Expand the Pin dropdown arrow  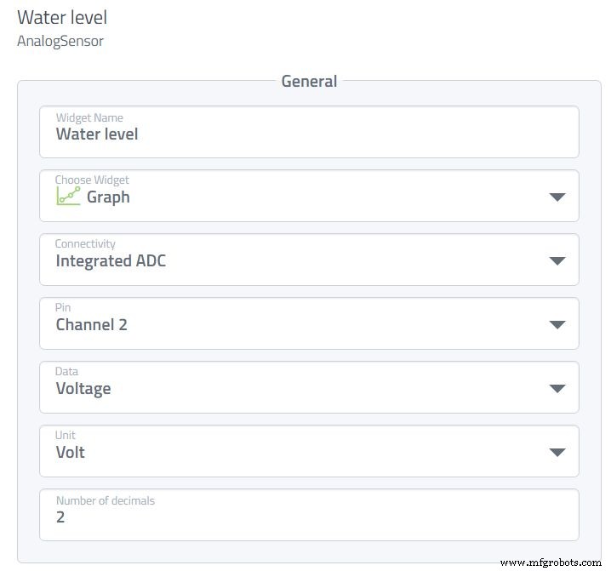click(x=557, y=324)
